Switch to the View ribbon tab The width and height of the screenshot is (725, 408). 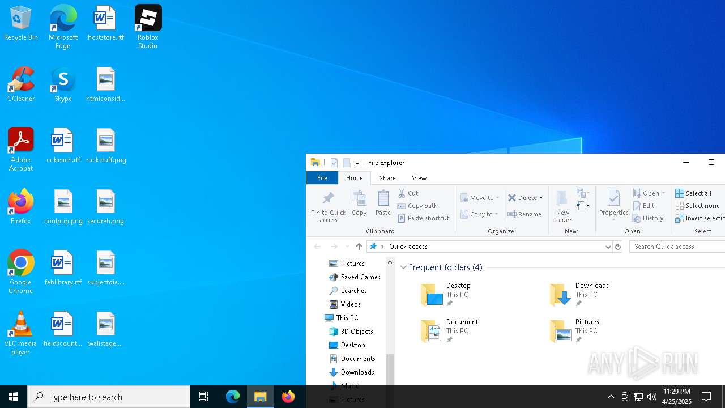coord(419,178)
